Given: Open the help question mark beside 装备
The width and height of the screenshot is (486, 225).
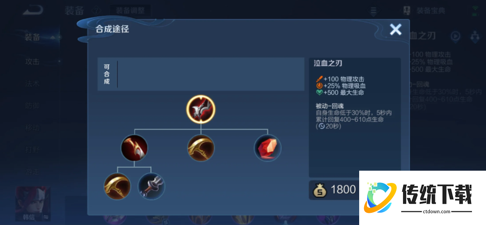Looking at the screenshot, I should pyautogui.click(x=97, y=11).
